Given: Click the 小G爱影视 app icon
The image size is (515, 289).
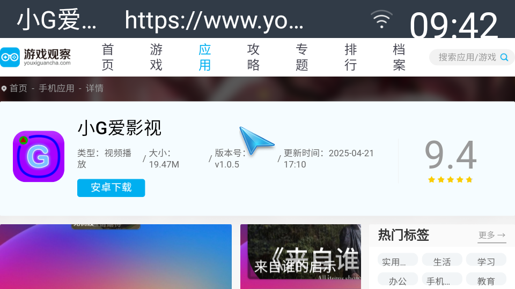Looking at the screenshot, I should (39, 156).
